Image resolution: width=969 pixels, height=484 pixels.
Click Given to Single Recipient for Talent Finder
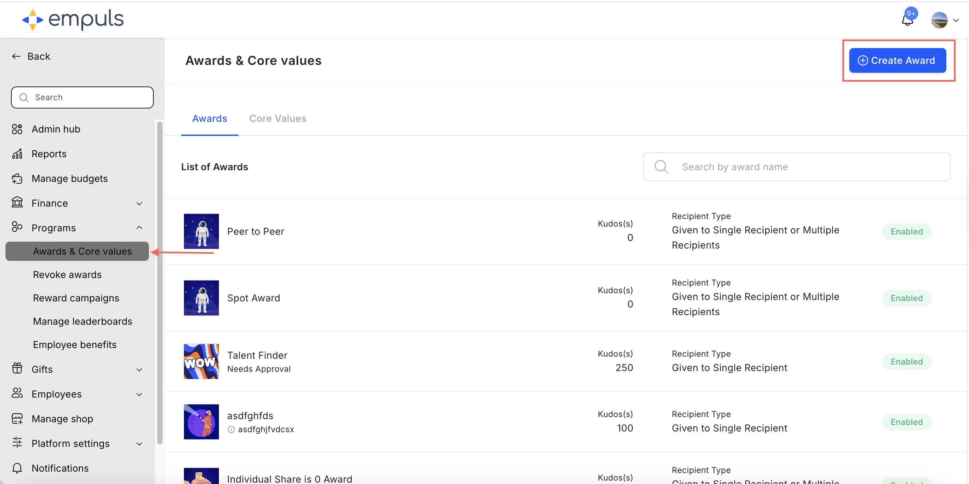point(729,368)
